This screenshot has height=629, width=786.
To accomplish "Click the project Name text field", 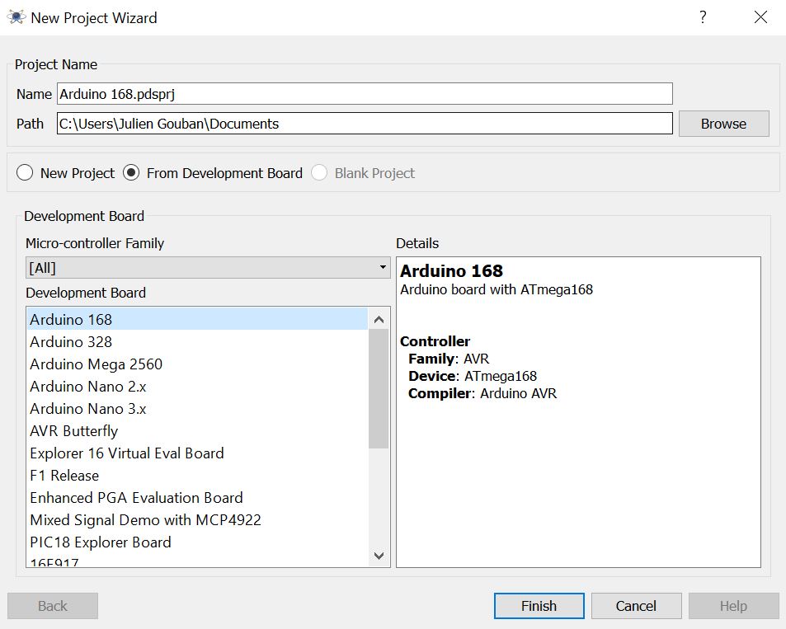I will coord(364,94).
